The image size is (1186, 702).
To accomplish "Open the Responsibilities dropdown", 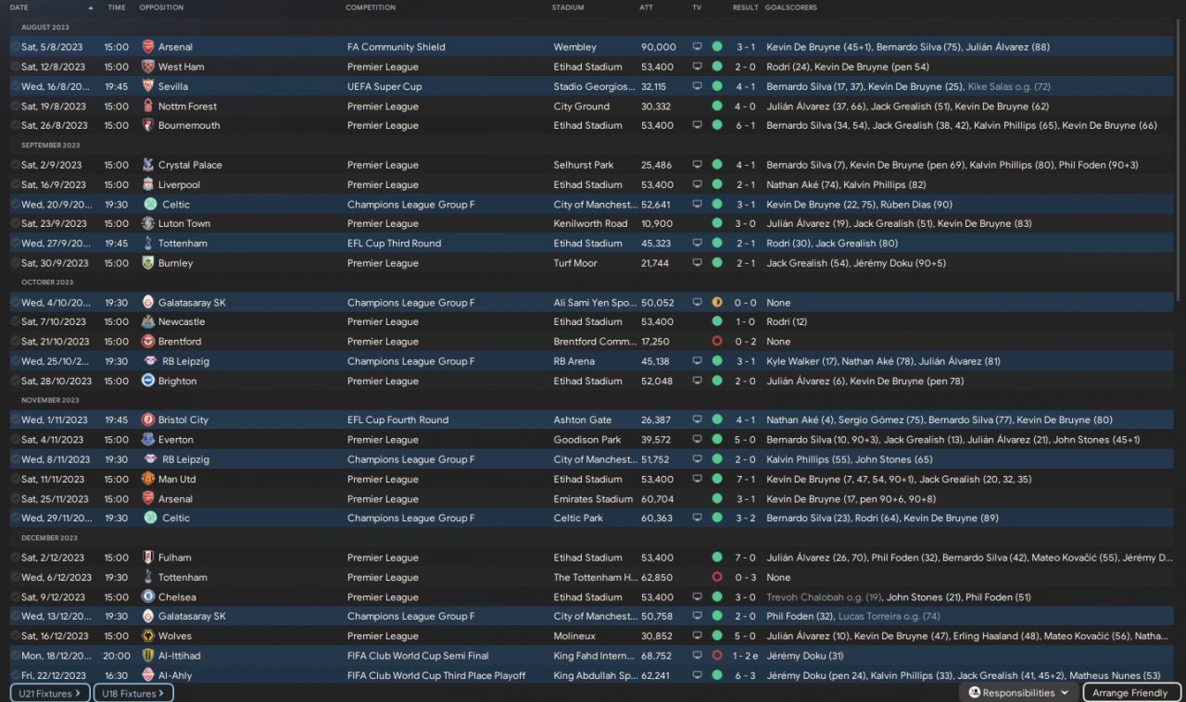I will tap(1018, 693).
